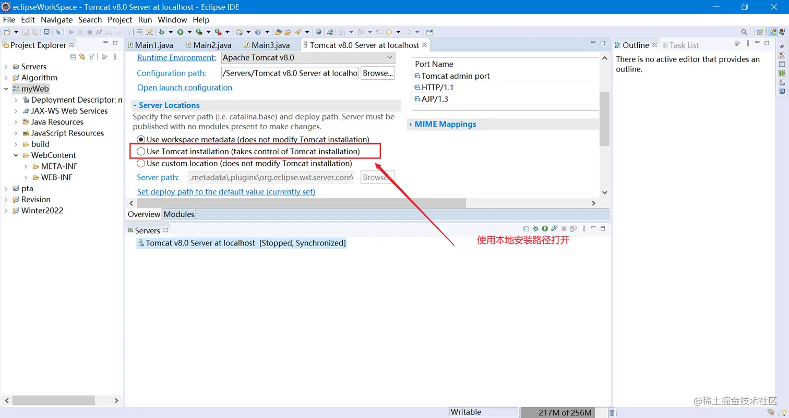
Task: Maximize the editor area
Action: [x=603, y=43]
